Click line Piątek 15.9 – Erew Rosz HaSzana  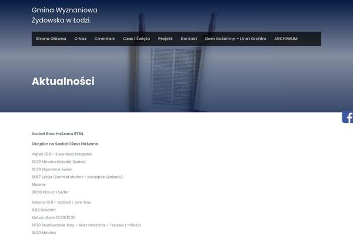tap(62, 154)
